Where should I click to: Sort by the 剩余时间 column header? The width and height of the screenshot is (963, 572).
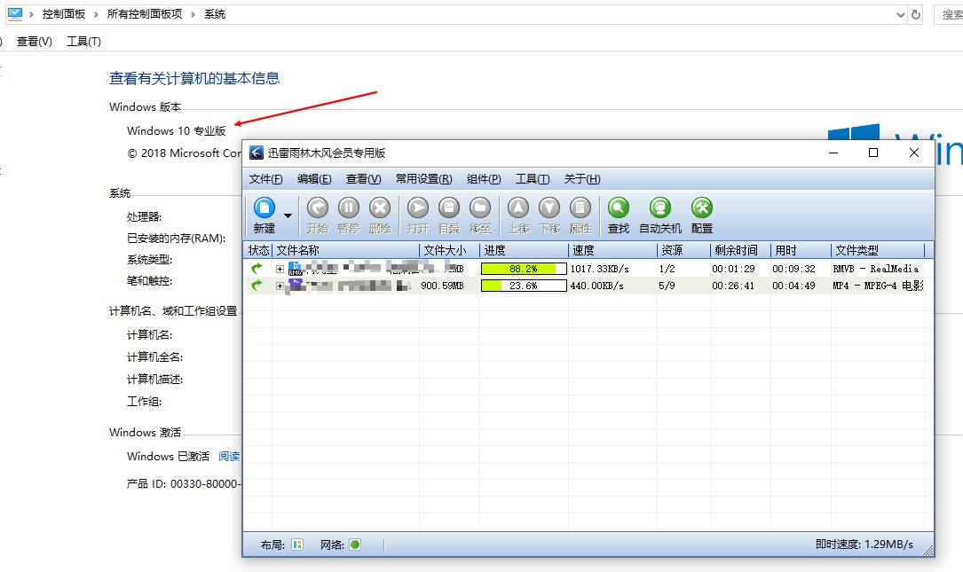[x=740, y=250]
